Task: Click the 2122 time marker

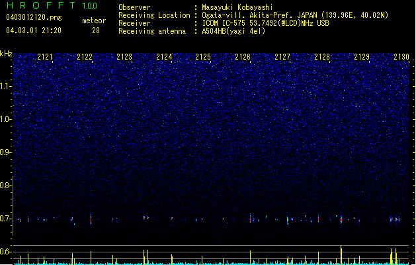Action: (x=85, y=57)
